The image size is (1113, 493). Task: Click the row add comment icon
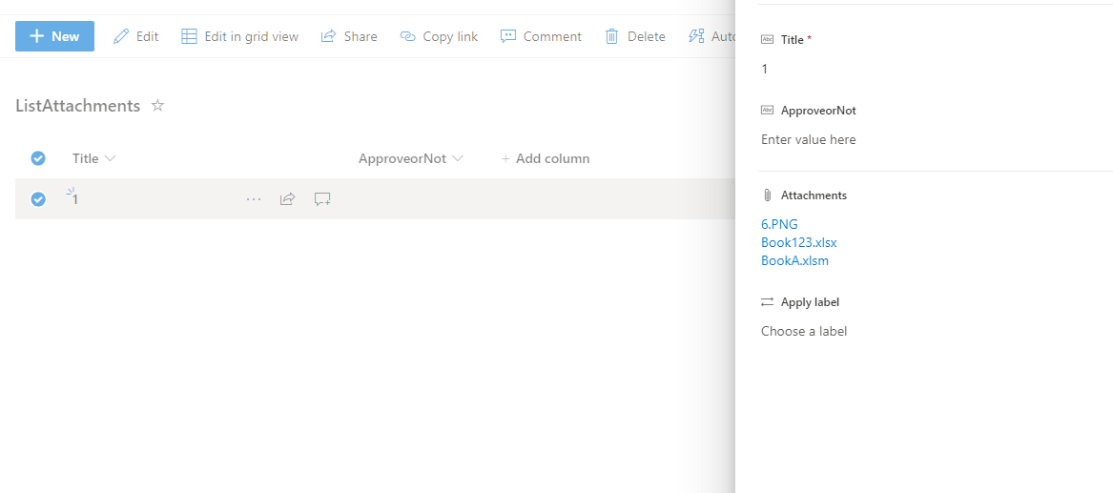click(322, 199)
